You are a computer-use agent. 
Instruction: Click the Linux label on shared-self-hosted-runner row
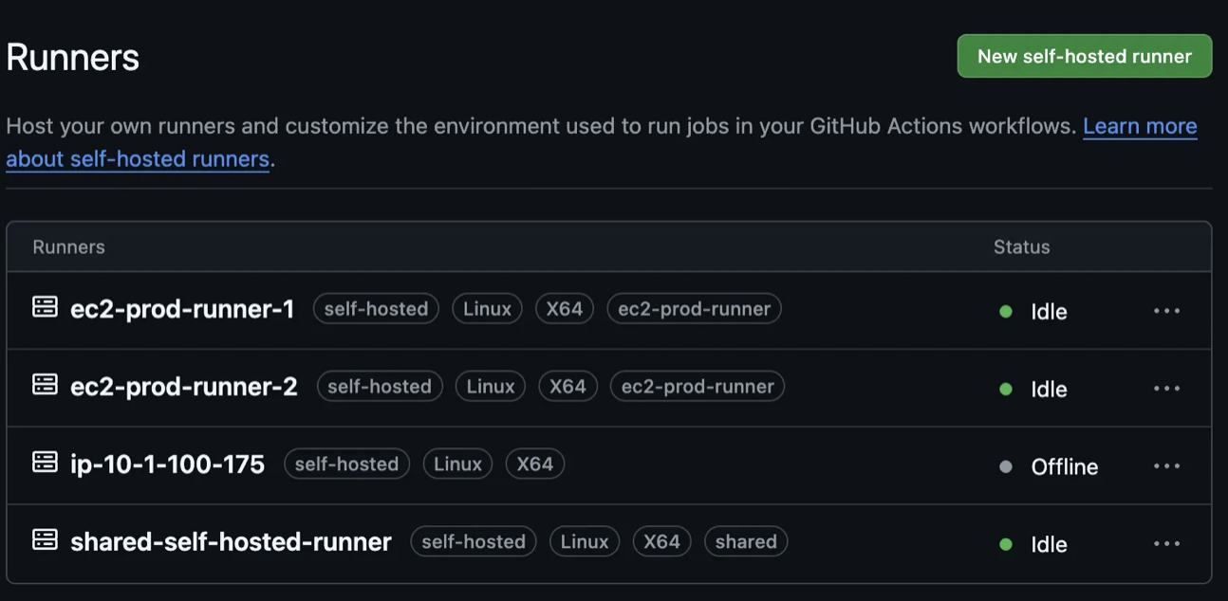point(585,541)
